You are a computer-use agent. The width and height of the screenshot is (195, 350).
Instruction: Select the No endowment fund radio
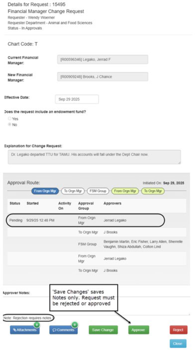coord(10,125)
